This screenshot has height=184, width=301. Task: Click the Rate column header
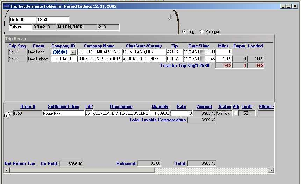(x=181, y=107)
